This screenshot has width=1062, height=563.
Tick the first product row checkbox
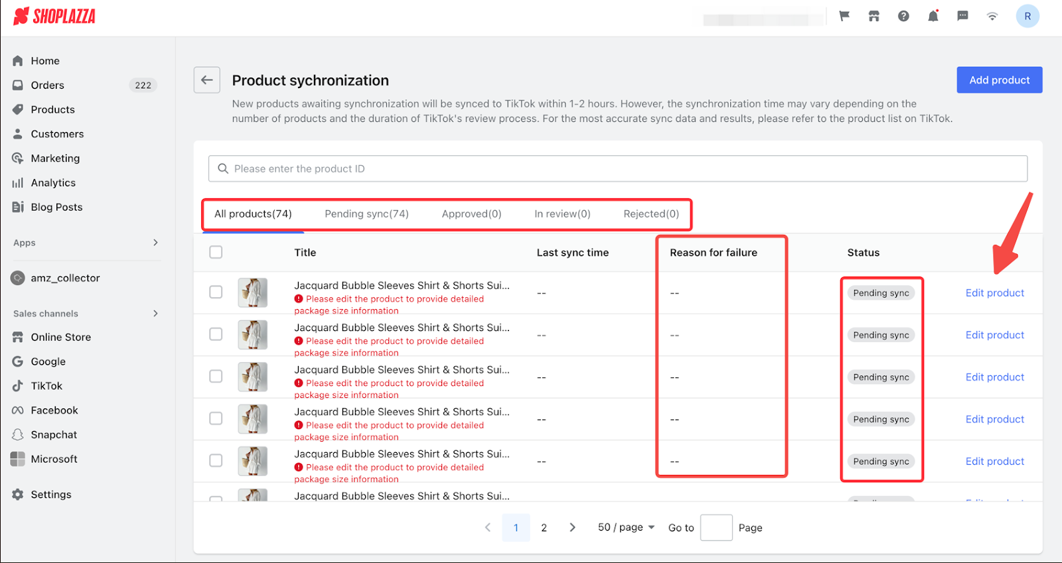click(216, 292)
